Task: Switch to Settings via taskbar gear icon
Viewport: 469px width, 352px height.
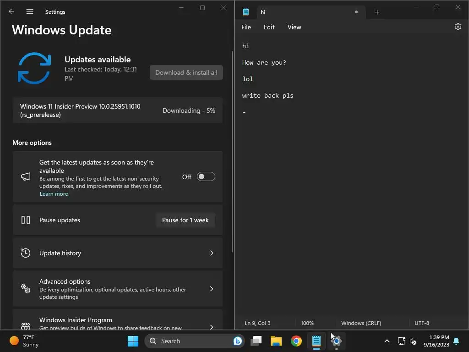Action: click(x=337, y=341)
